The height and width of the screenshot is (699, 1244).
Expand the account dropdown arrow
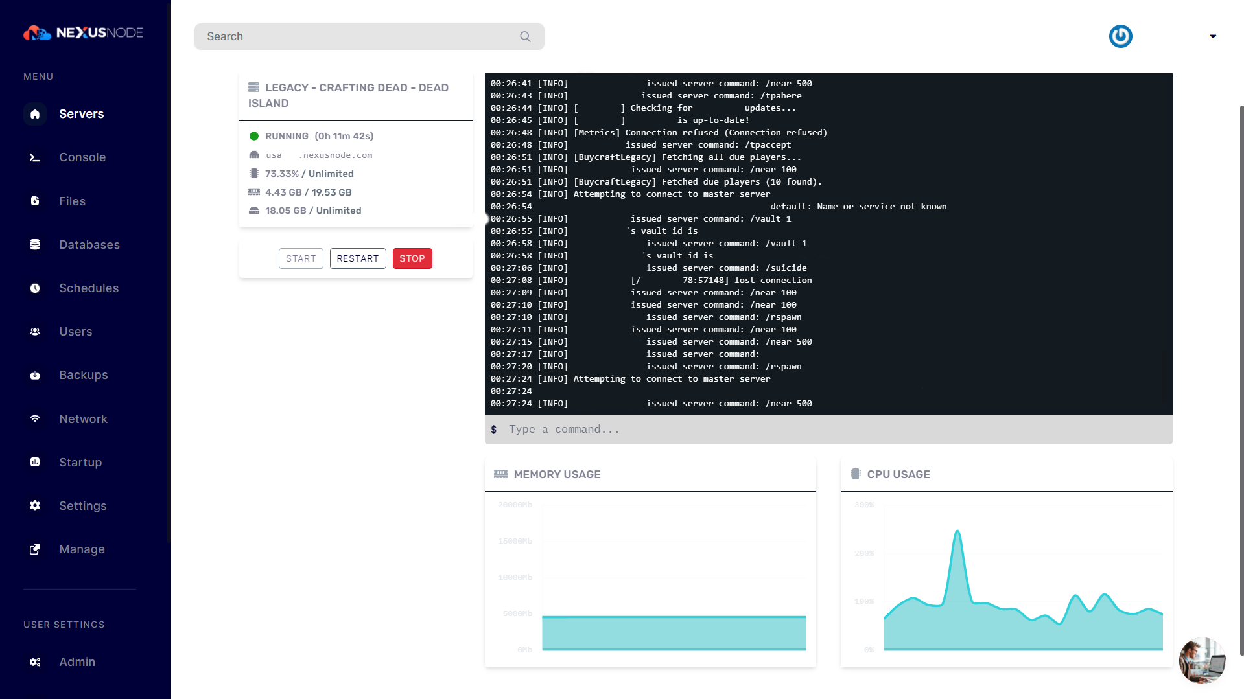(1213, 37)
